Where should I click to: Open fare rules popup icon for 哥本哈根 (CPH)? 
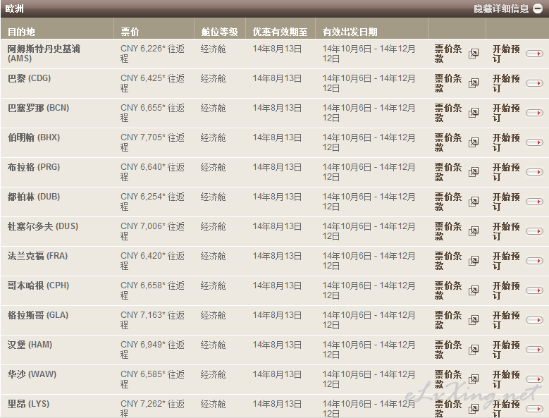pyautogui.click(x=474, y=290)
